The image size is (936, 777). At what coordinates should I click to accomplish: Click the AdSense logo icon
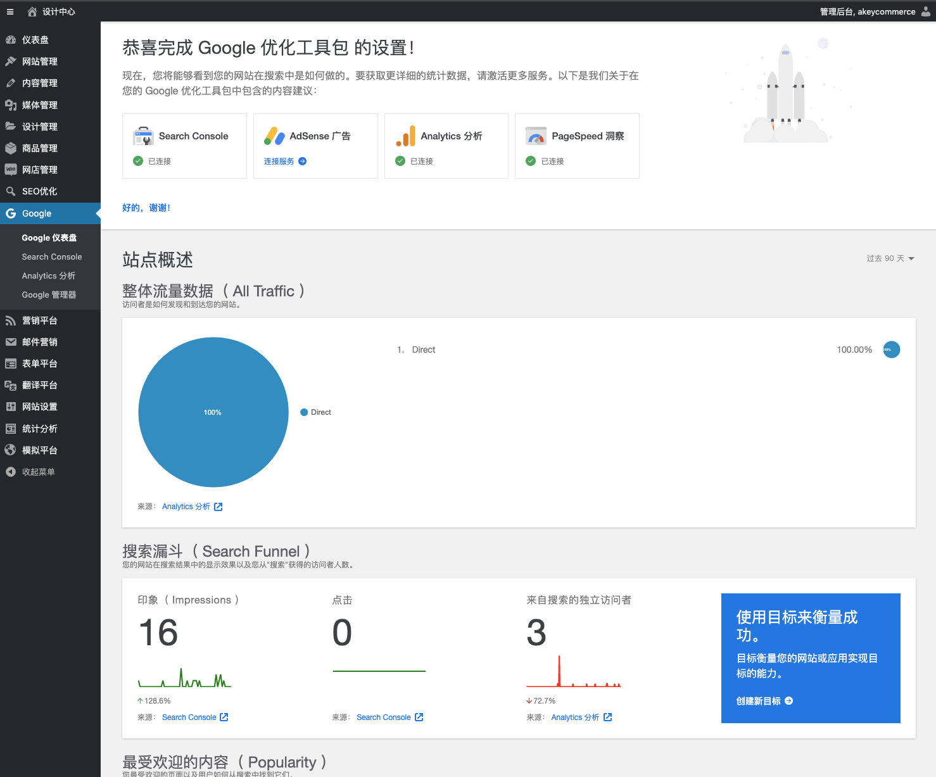pyautogui.click(x=274, y=136)
